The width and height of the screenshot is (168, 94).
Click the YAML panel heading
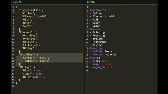[x=91, y=2]
